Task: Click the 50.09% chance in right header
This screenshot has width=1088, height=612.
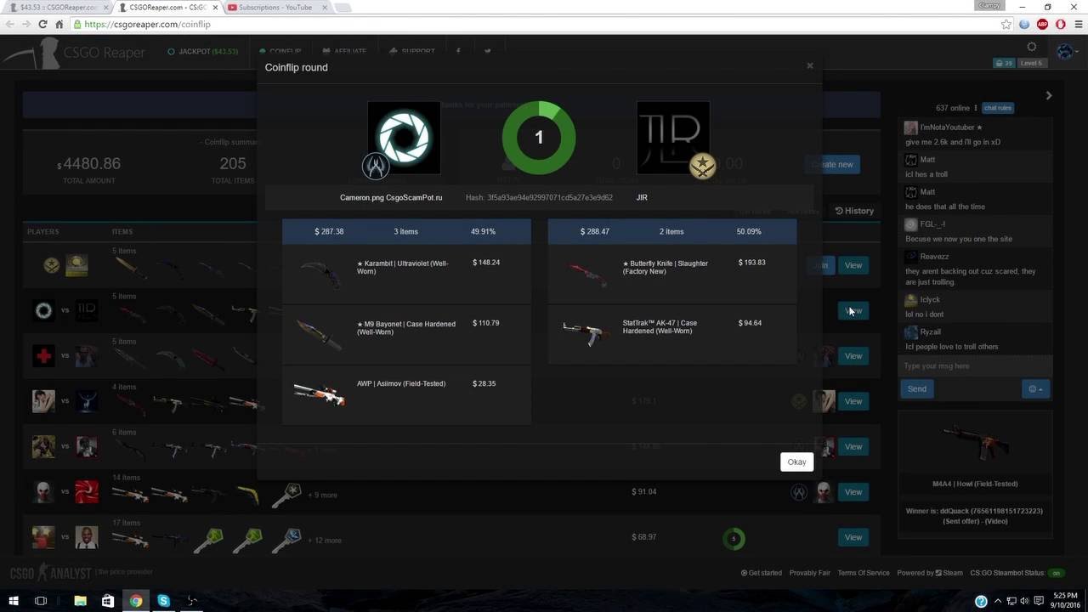Action: pyautogui.click(x=749, y=231)
